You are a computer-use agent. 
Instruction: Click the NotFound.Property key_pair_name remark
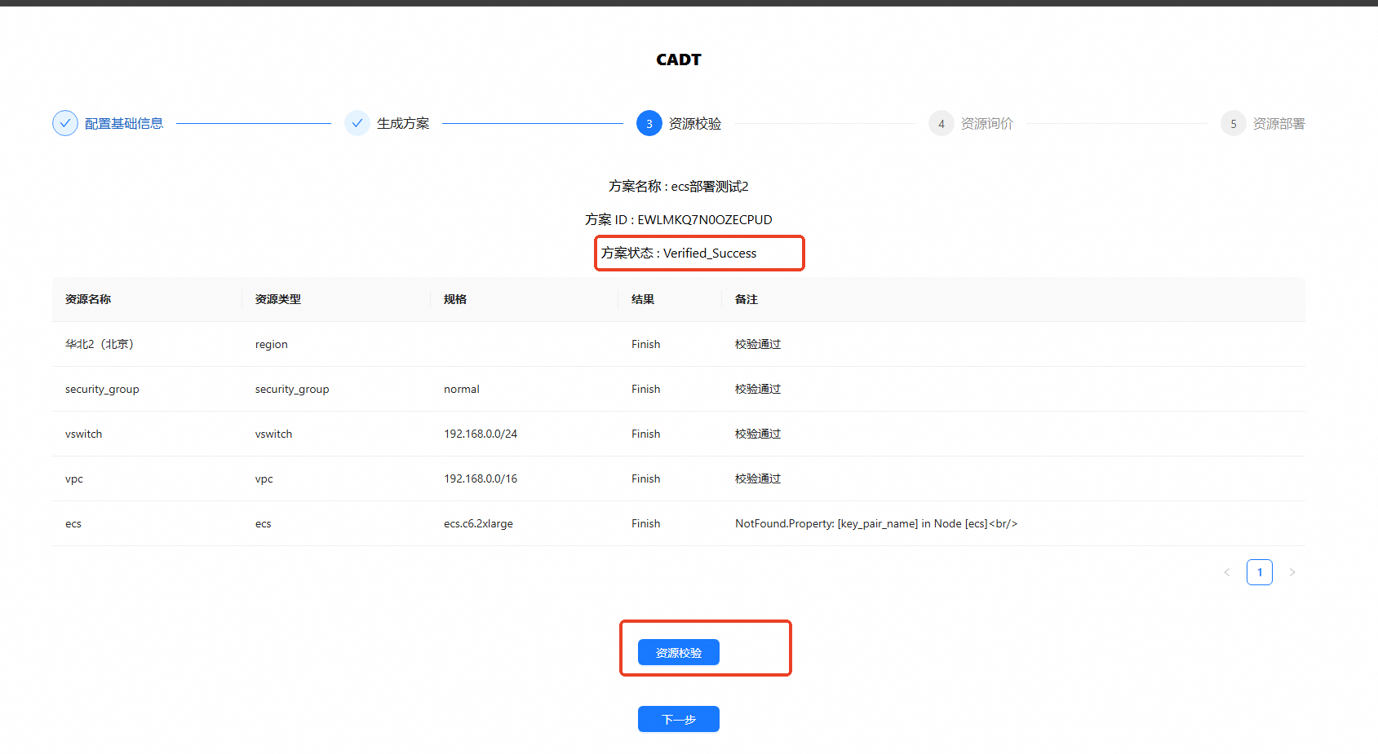click(876, 523)
